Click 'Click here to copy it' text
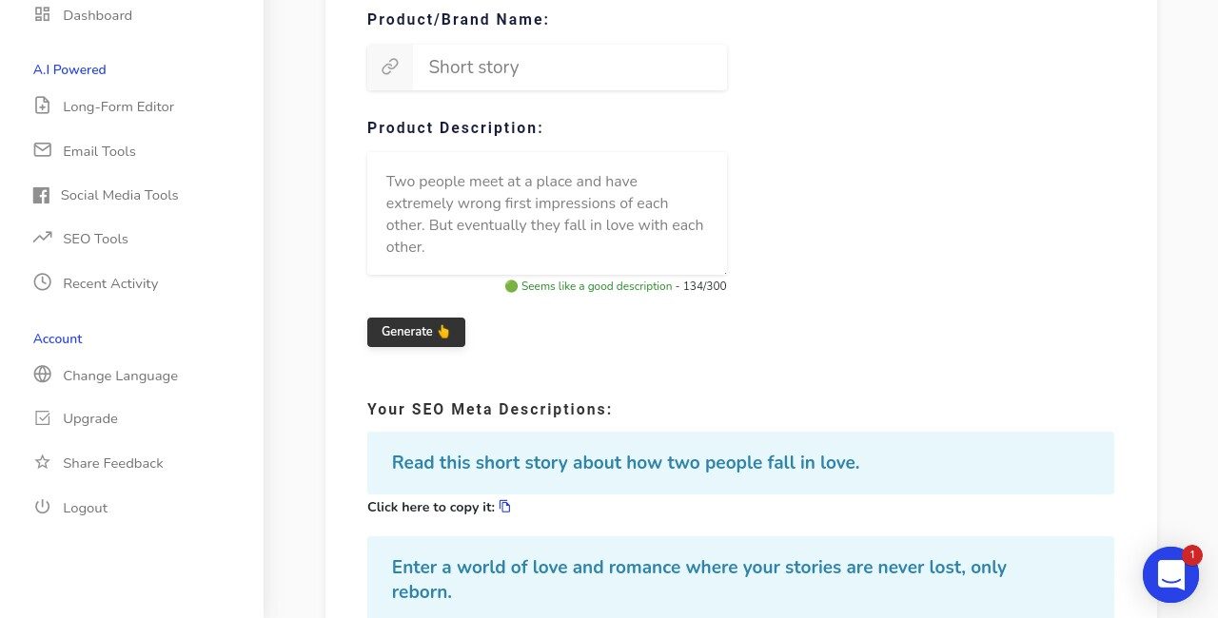1218x618 pixels. 431,507
